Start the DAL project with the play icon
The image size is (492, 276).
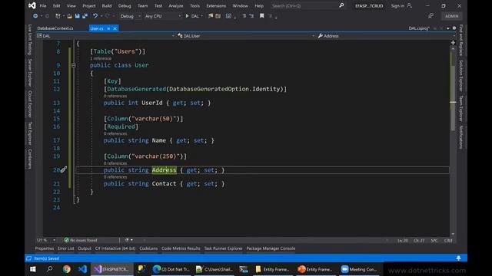[187, 16]
